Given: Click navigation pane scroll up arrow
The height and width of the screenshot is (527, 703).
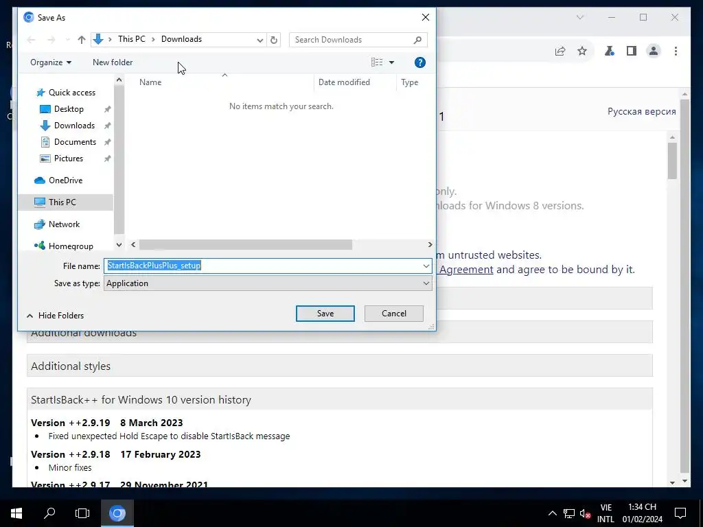Looking at the screenshot, I should point(119,80).
